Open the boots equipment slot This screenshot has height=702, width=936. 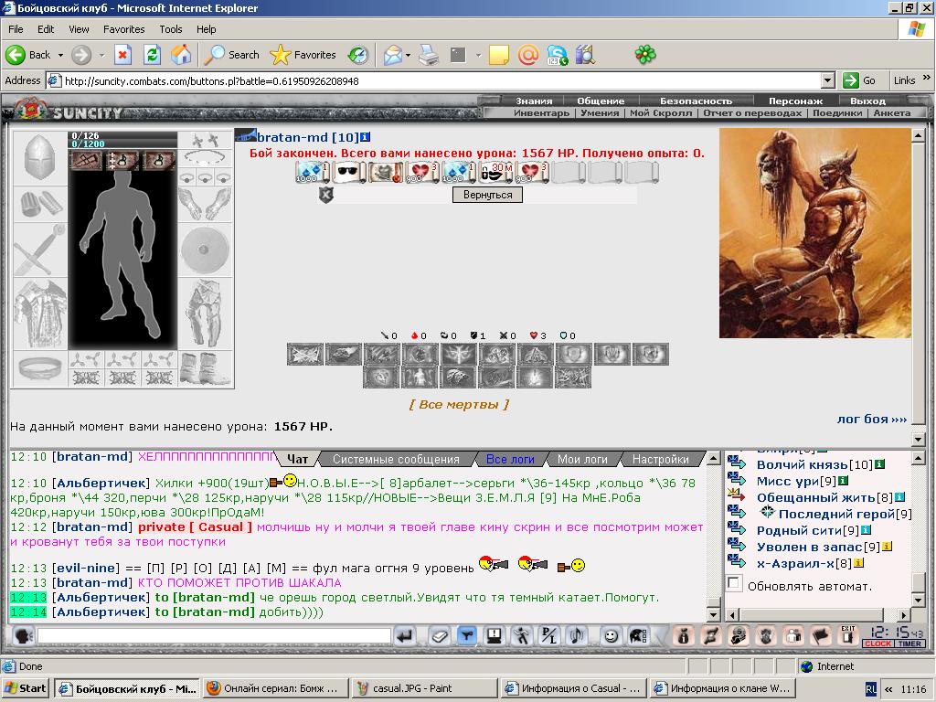pos(205,368)
